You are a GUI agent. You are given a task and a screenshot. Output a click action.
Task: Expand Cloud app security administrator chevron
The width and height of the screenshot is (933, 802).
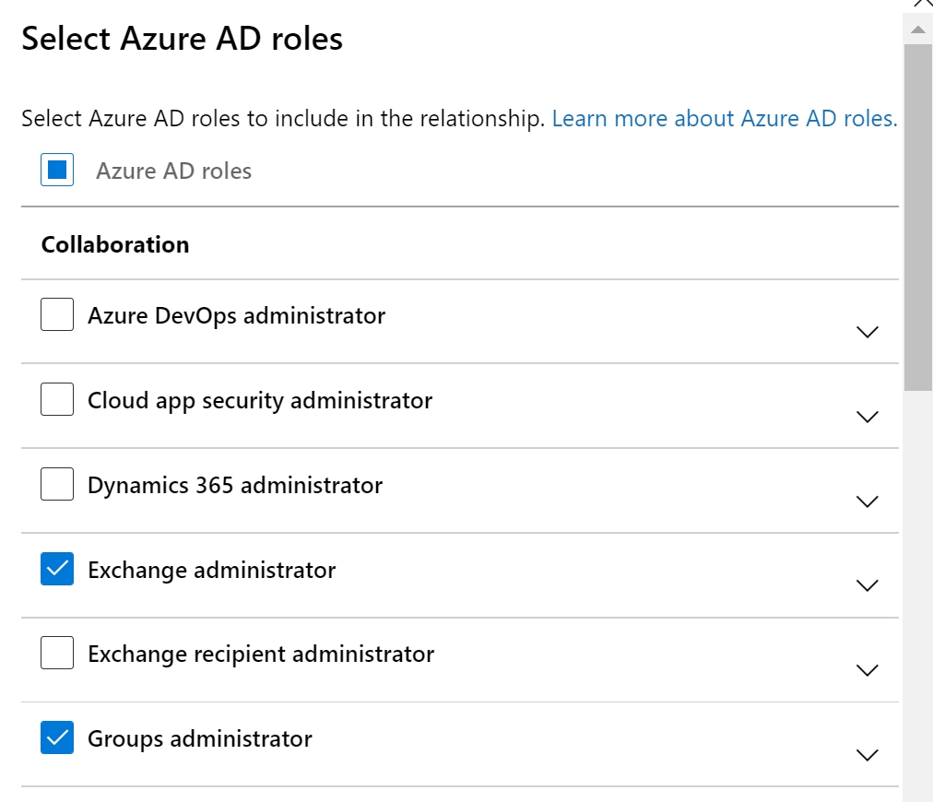point(867,417)
